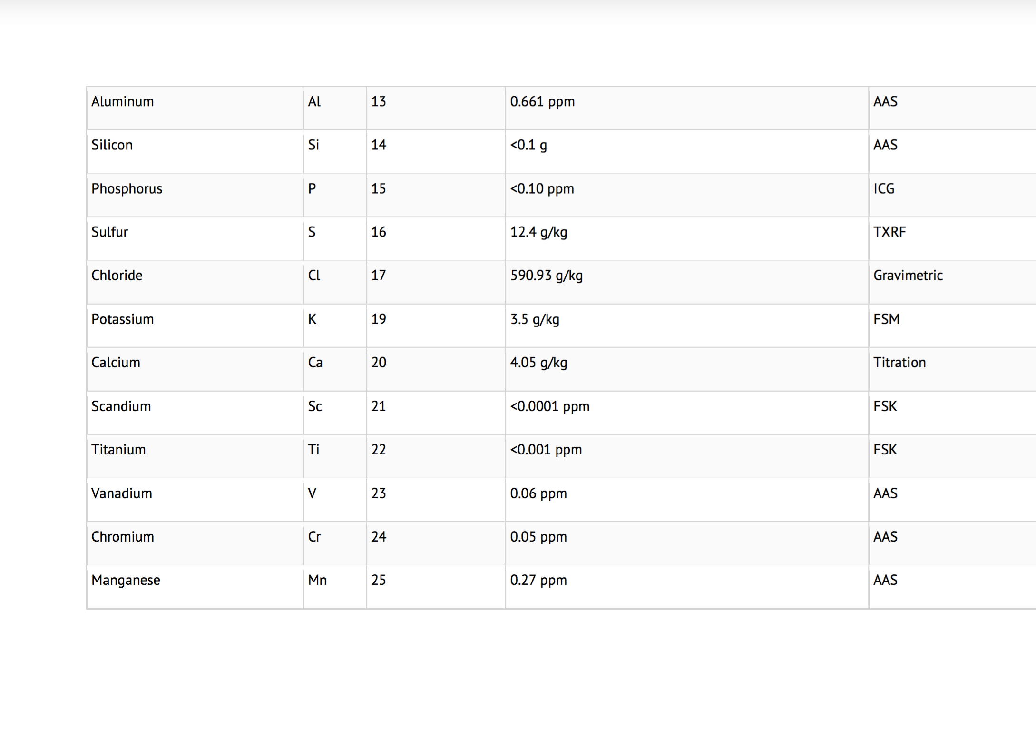This screenshot has height=730, width=1036.
Task: Select the 12.4 g/kg sulfur value
Action: (x=539, y=232)
